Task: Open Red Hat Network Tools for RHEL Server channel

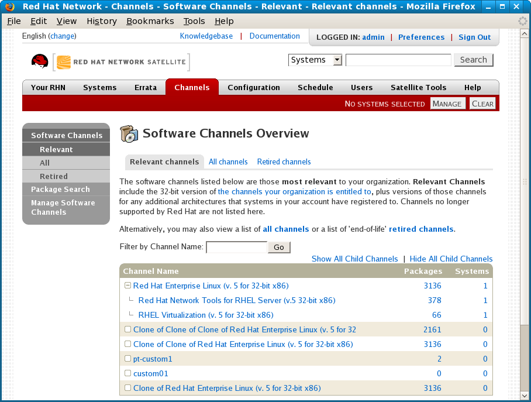Action: tap(237, 300)
